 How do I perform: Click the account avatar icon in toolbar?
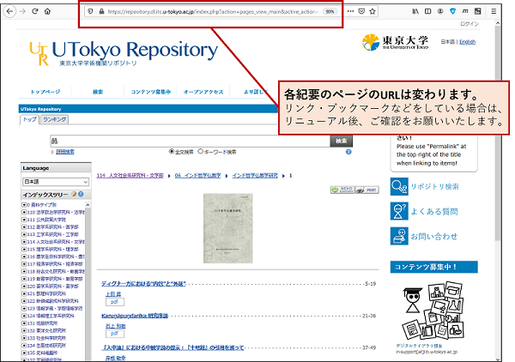440,11
